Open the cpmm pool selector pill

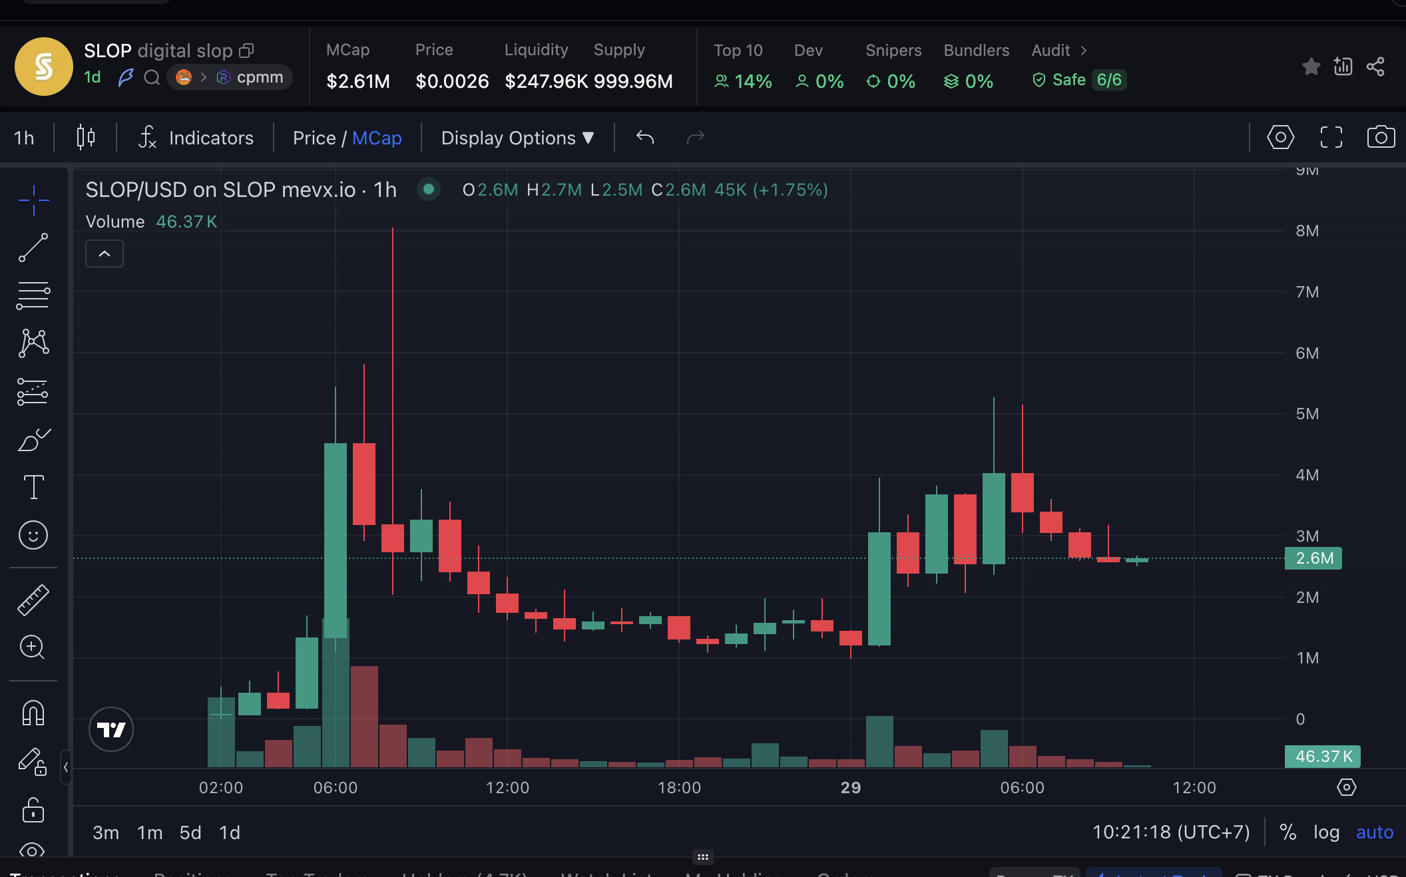click(230, 78)
